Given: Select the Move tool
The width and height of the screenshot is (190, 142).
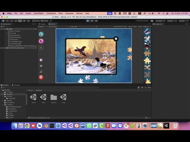Looking at the screenshot, I should [7, 21].
